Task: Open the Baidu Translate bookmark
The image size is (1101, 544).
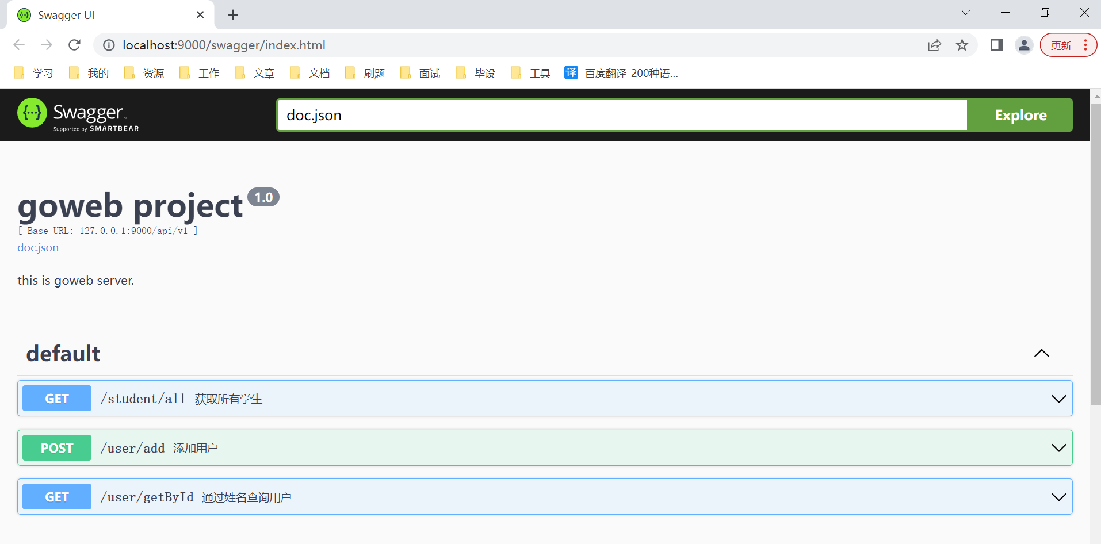Action: pos(621,73)
